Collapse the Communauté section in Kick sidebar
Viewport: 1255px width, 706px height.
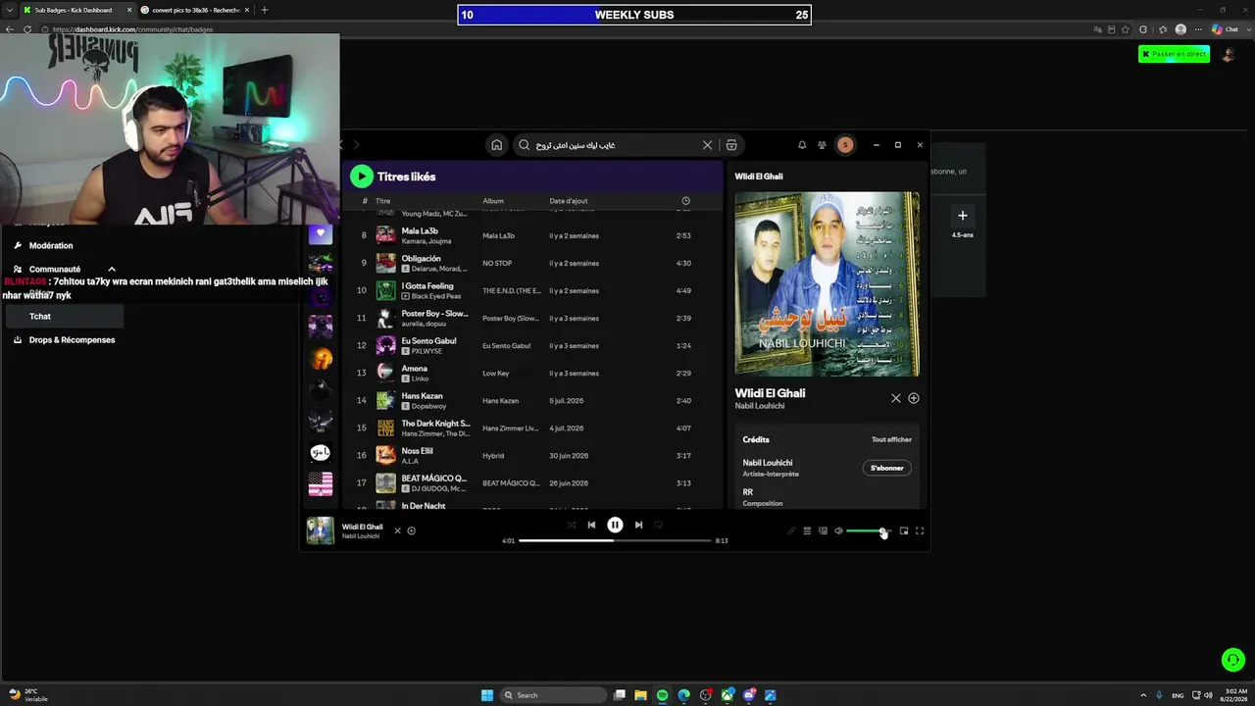[112, 269]
